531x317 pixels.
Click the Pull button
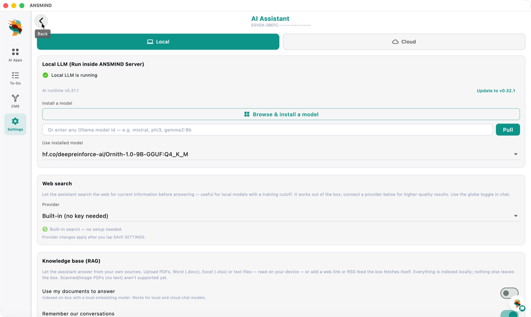(508, 130)
